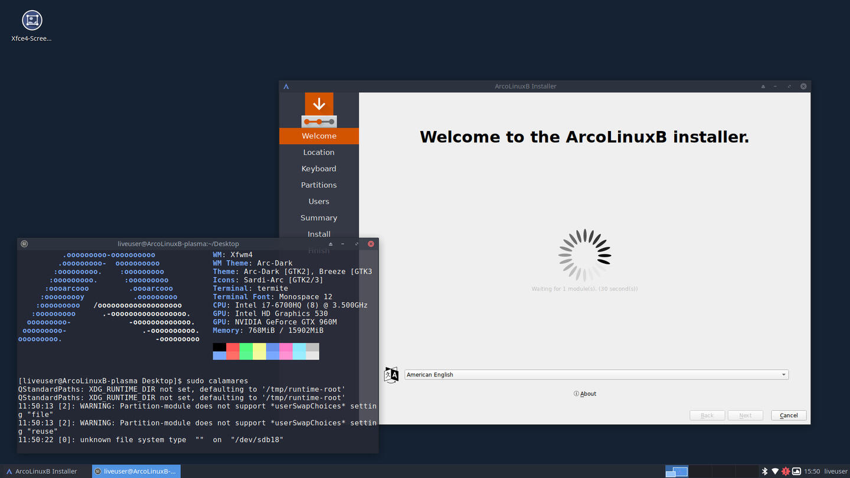Minimize the liveuser terminal window
The image size is (850, 478).
point(343,244)
